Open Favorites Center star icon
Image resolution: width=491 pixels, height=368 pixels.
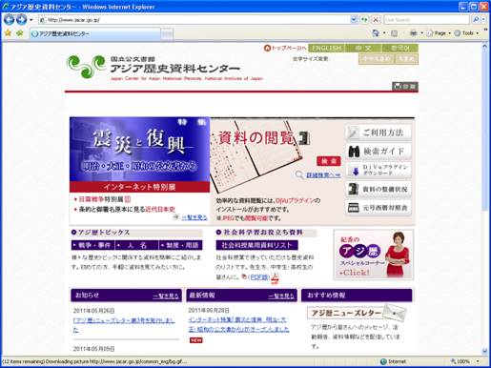click(8, 32)
